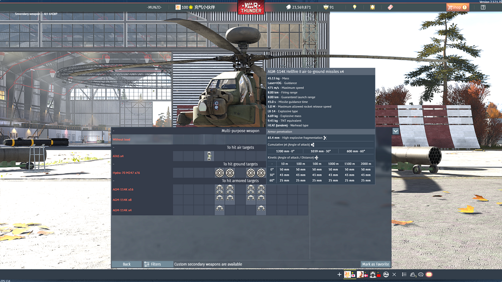Select the AGM-114K x16 preset
This screenshot has width=502, height=282.
123,190
